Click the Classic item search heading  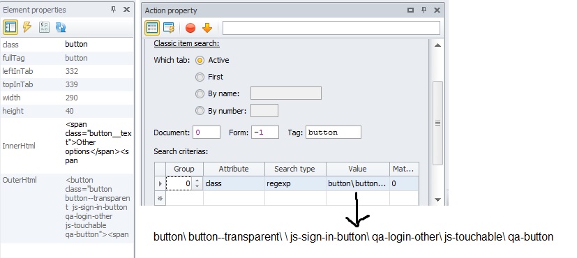(x=186, y=43)
